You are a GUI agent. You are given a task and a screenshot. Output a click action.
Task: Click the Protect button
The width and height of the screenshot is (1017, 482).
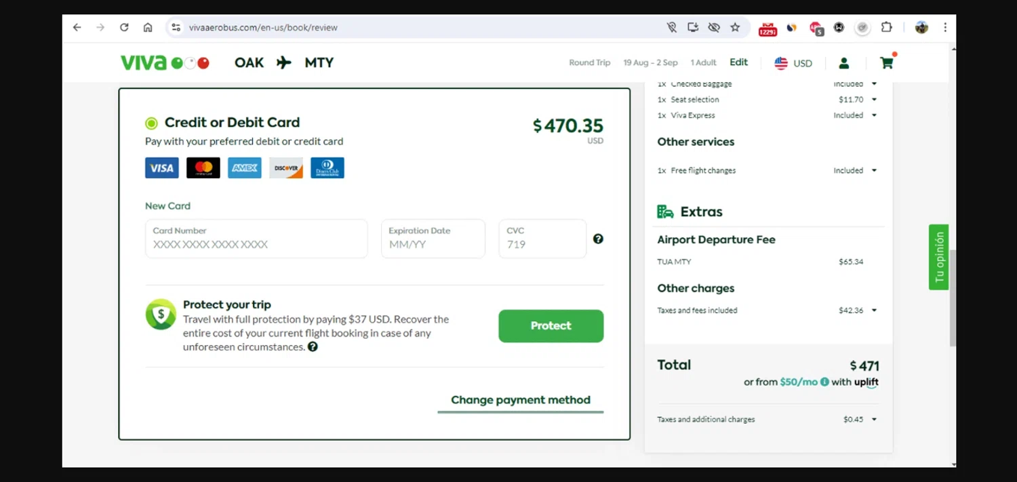point(551,326)
